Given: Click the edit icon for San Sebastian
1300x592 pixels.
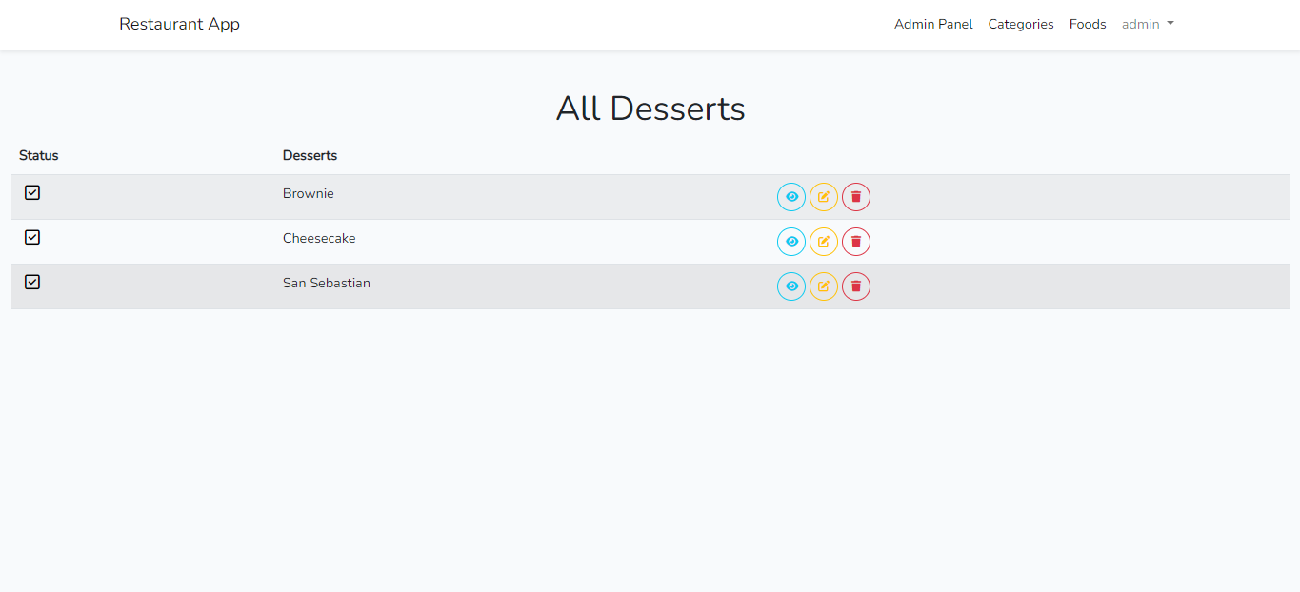Looking at the screenshot, I should tap(824, 286).
